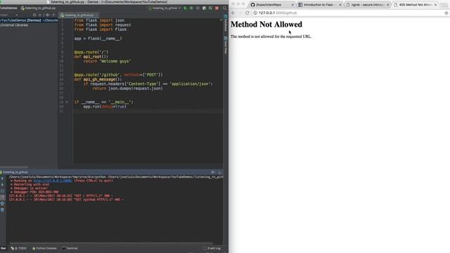This screenshot has width=450, height=253.
Task: Open the Data View side tool window tab
Action: click(226, 45)
